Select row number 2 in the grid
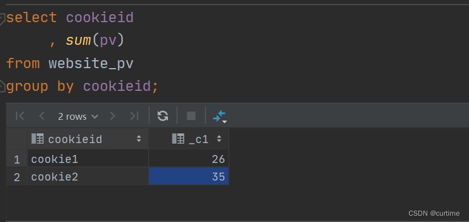This screenshot has width=469, height=222. pos(17,177)
